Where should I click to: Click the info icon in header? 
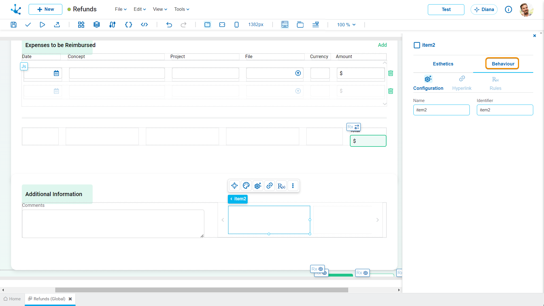point(508,10)
